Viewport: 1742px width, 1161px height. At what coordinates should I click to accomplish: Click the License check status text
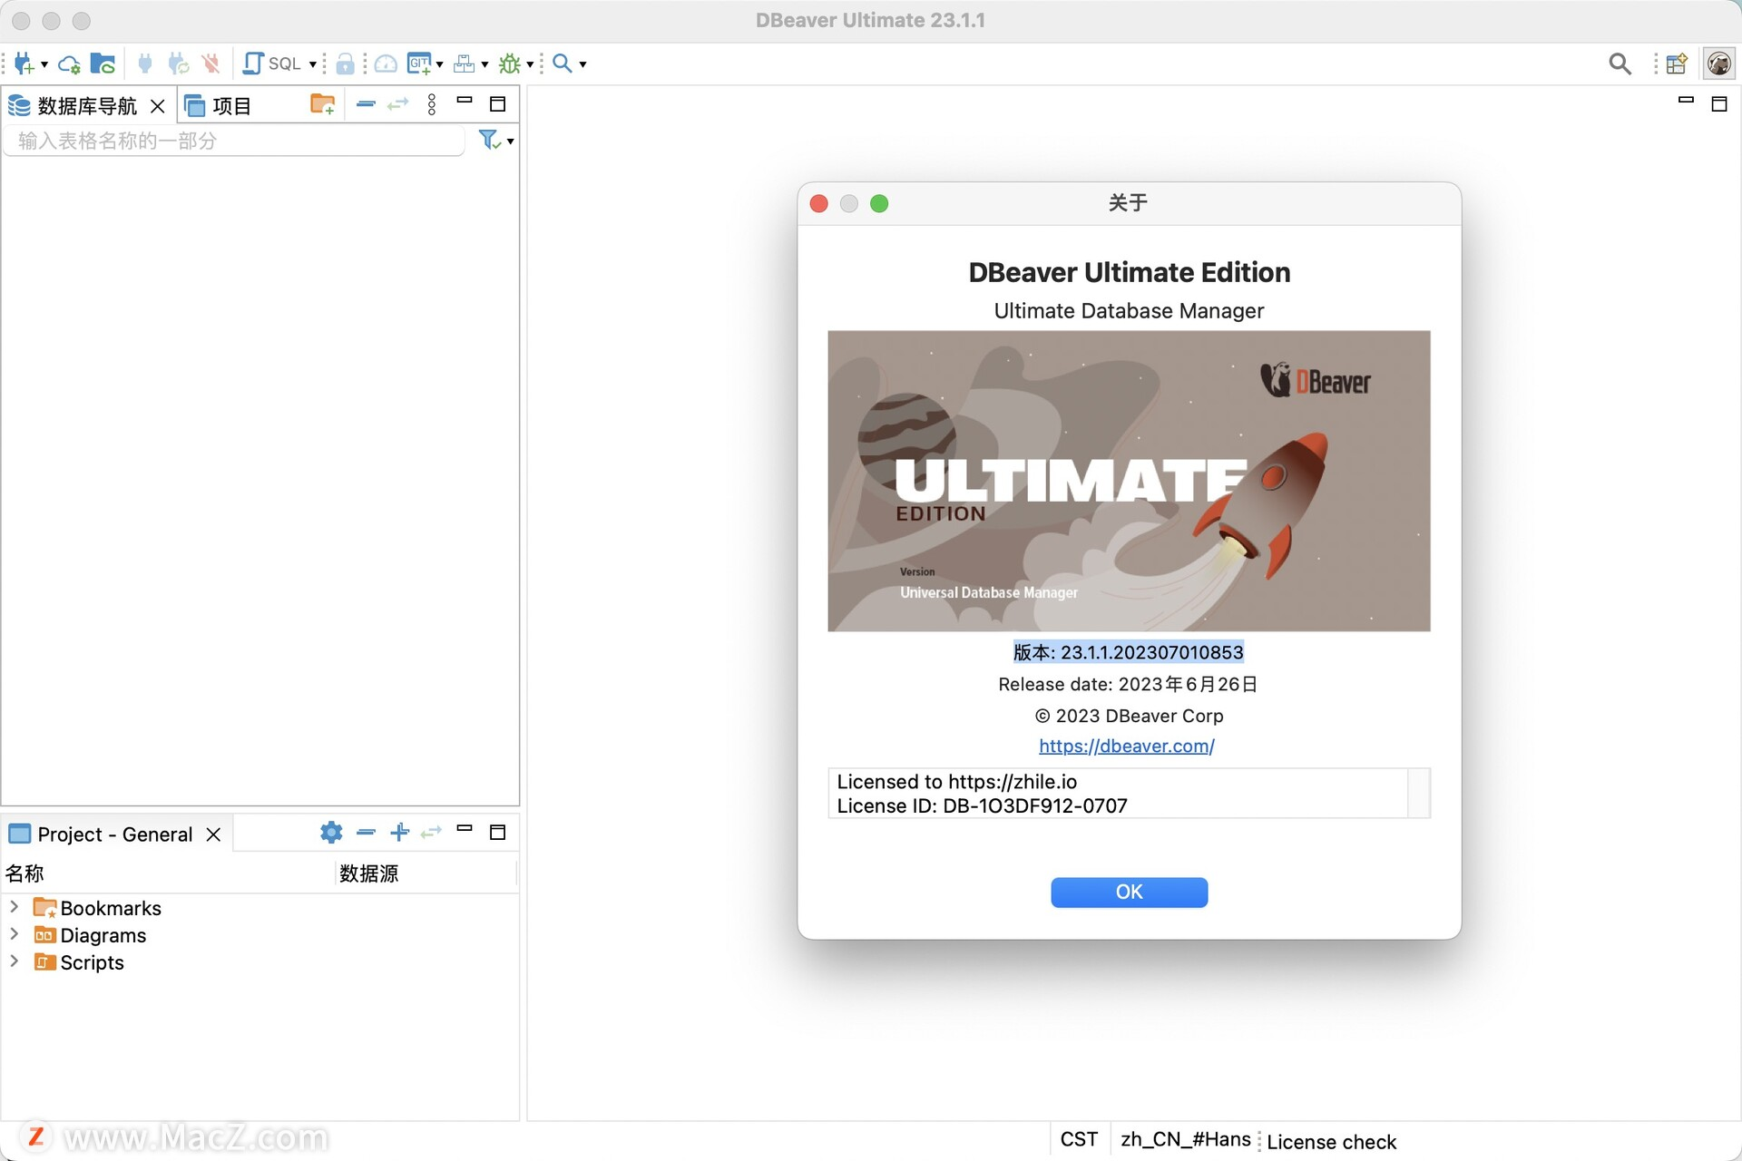tap(1331, 1142)
